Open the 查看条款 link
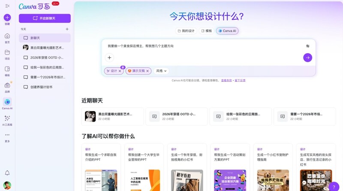Viewport: 343px width, 191px height. click(226, 80)
